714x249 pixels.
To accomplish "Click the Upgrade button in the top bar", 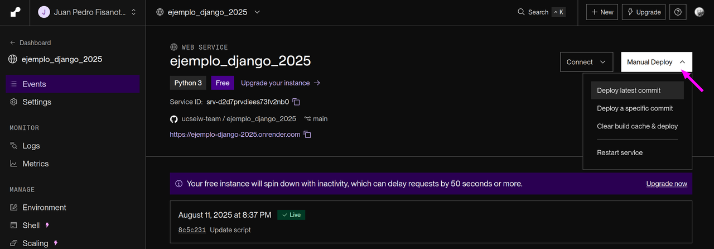I will tap(644, 12).
